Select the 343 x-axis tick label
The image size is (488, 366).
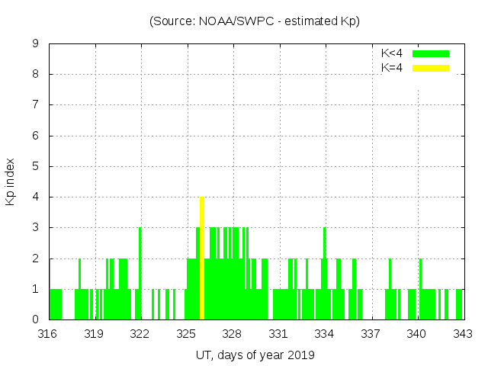[462, 334]
